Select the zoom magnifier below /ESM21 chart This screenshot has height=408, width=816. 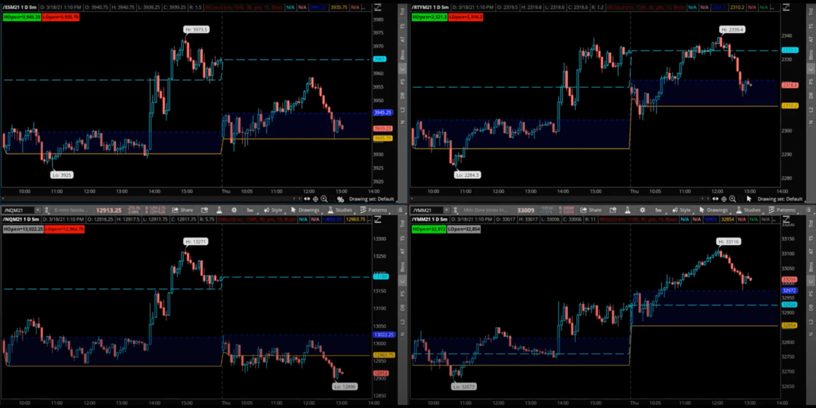pos(324,199)
